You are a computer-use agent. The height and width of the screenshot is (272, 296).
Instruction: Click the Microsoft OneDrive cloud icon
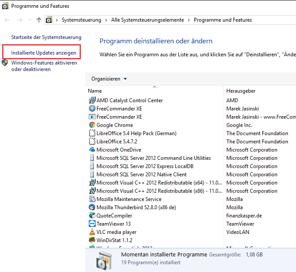(92, 149)
